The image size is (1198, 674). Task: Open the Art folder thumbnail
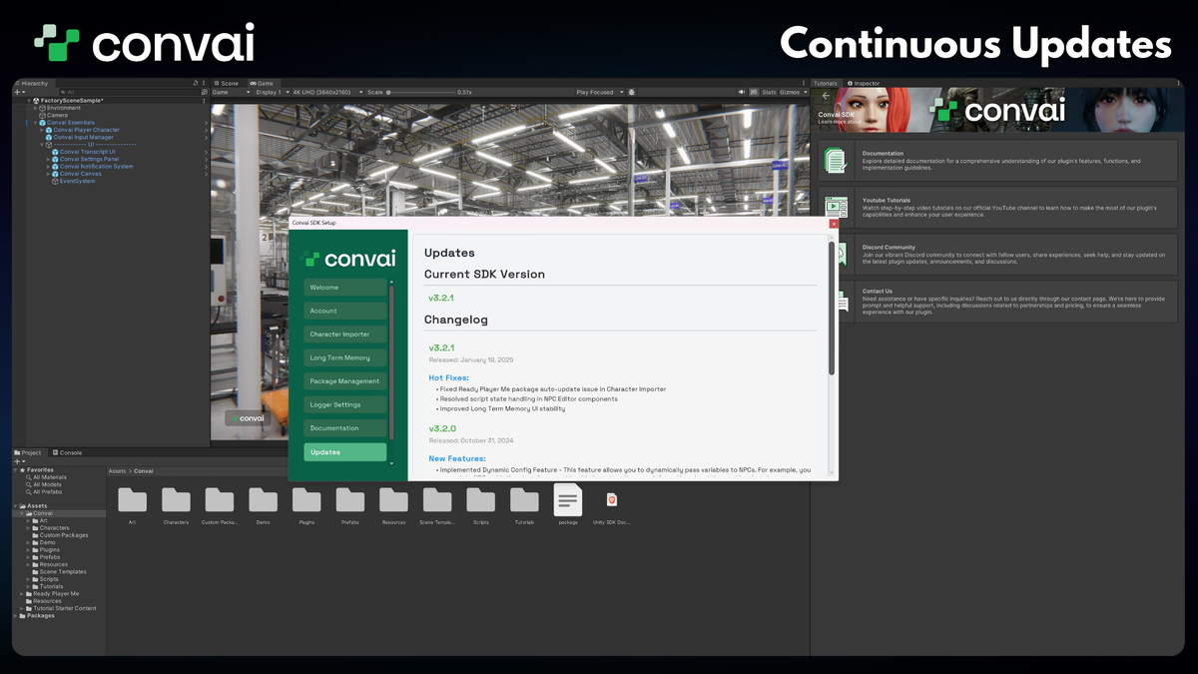(x=132, y=499)
